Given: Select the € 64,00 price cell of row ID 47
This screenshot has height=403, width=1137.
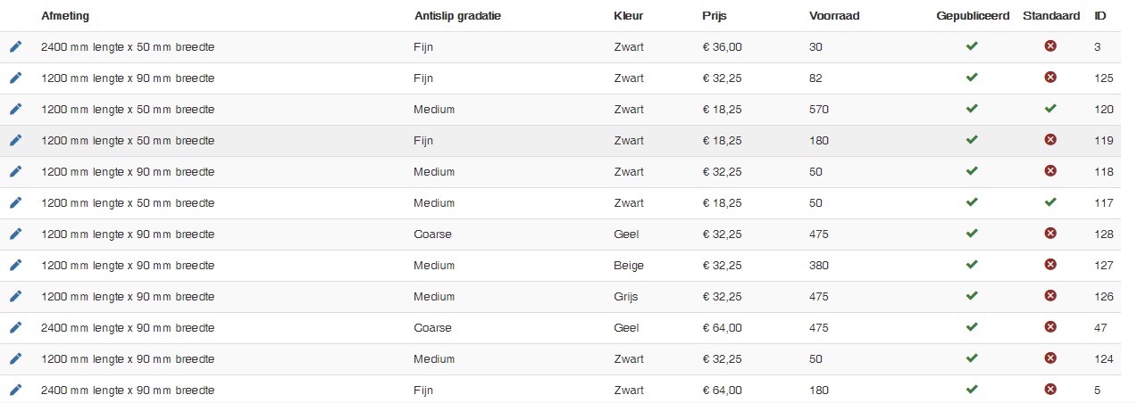Looking at the screenshot, I should tap(723, 327).
